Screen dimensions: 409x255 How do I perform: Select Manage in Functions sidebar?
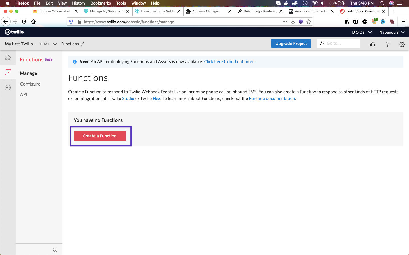(x=28, y=73)
